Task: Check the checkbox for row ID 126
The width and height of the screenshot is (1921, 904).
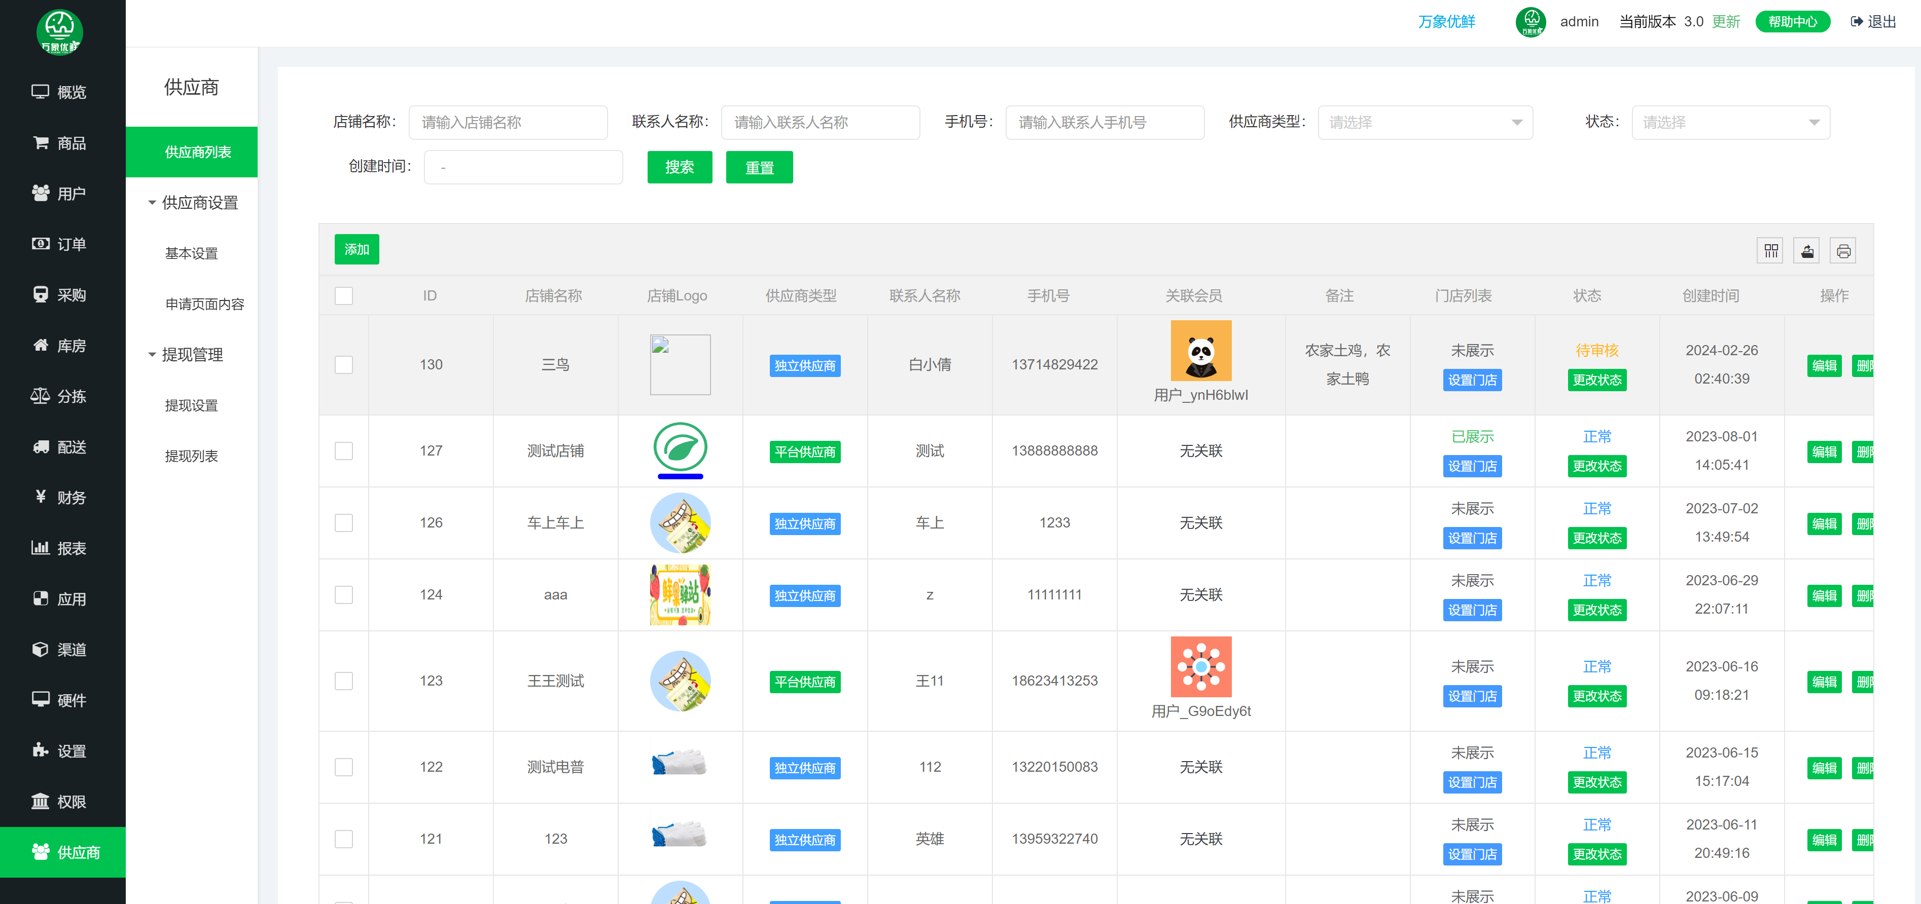Action: tap(344, 522)
